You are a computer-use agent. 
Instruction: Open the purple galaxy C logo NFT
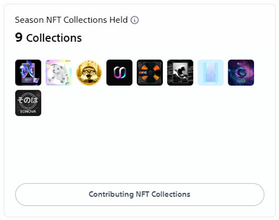point(241,72)
